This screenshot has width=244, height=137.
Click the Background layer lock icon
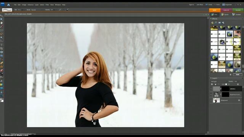tap(239, 100)
